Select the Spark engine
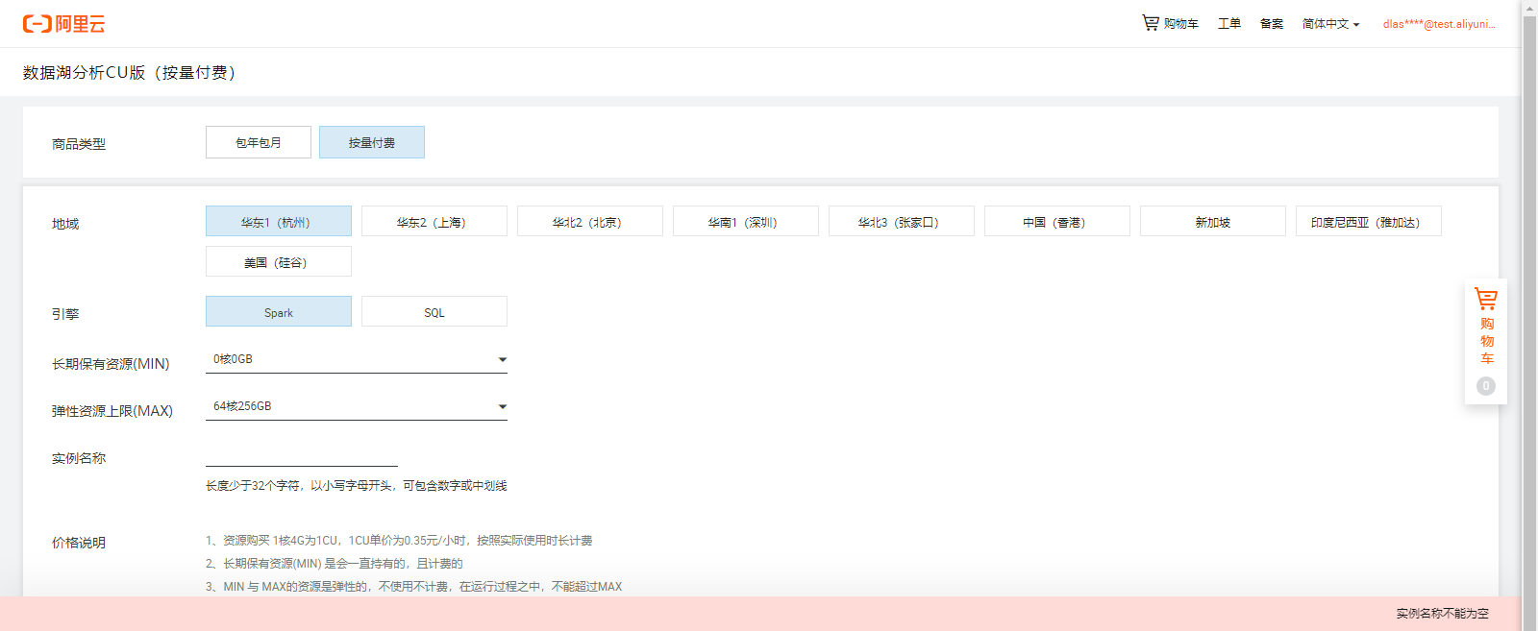 279,312
